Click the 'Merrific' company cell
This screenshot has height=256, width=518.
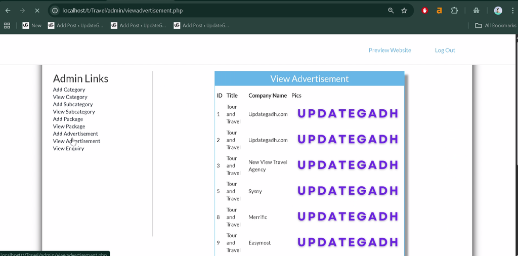(x=257, y=217)
